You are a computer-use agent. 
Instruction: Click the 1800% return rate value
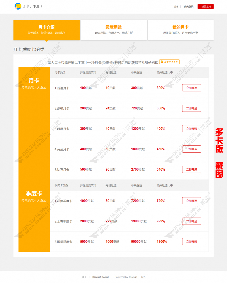162,242
